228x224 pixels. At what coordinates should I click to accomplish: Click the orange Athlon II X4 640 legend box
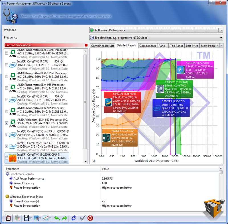point(120,138)
